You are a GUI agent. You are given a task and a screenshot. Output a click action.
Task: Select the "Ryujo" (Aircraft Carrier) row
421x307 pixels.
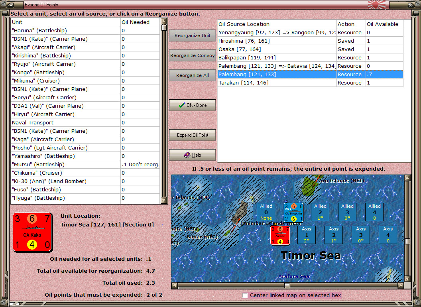pos(85,64)
